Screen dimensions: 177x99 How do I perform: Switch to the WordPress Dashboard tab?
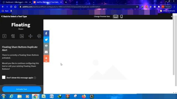tap(17, 2)
